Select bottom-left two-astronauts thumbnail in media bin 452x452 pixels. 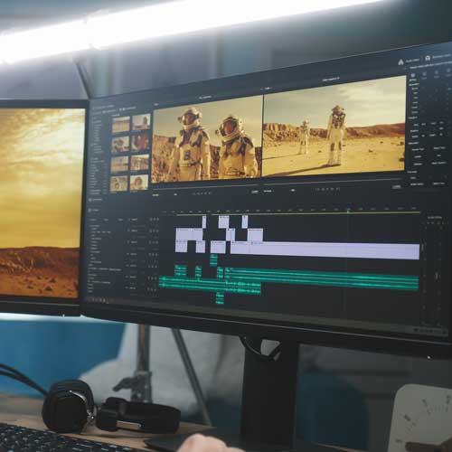[x=118, y=184]
